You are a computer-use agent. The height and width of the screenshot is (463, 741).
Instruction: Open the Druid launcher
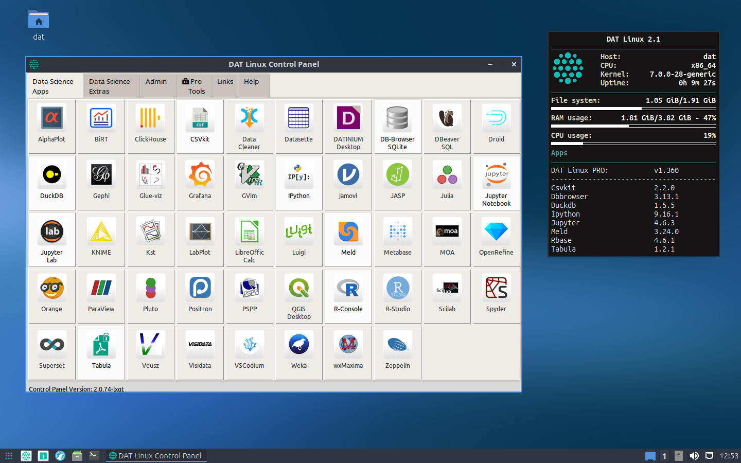point(497,127)
